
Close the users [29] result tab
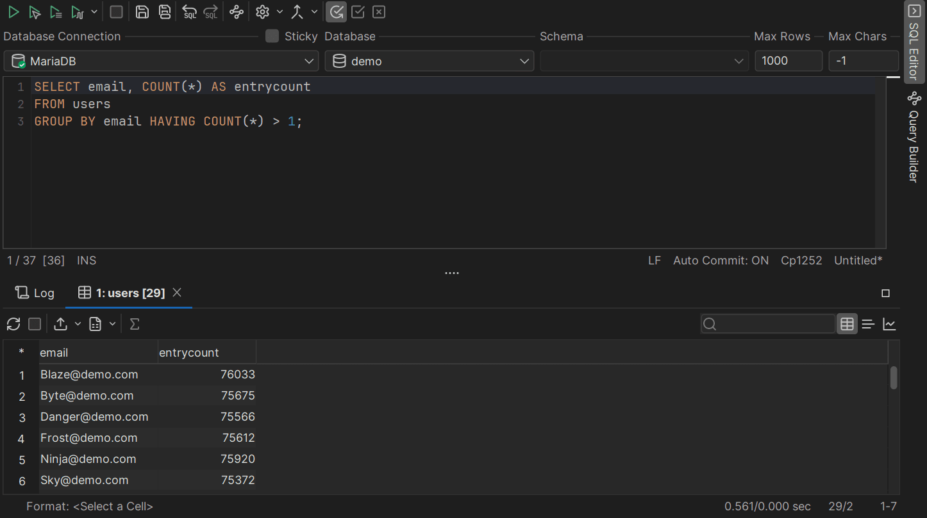pyautogui.click(x=178, y=293)
